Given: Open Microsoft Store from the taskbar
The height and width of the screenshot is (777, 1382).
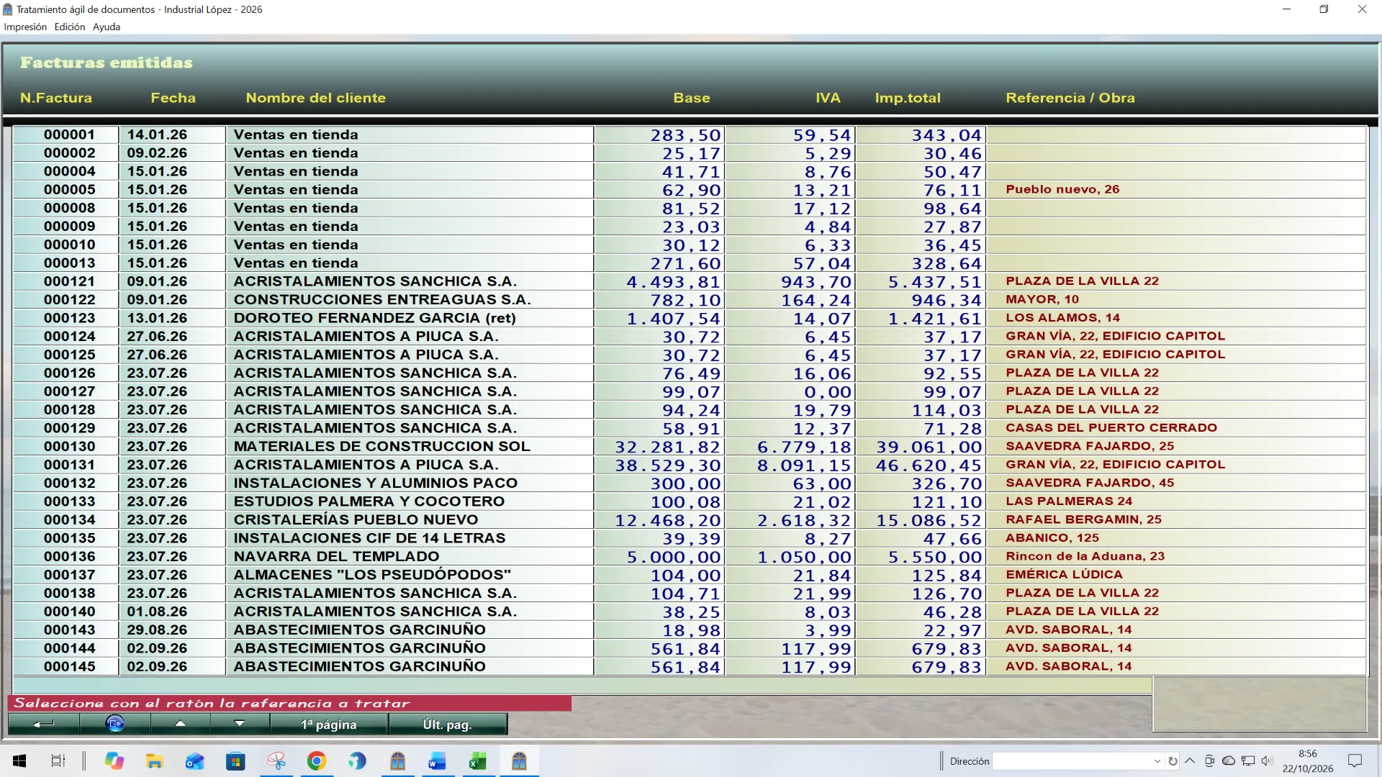Looking at the screenshot, I should pos(235,761).
